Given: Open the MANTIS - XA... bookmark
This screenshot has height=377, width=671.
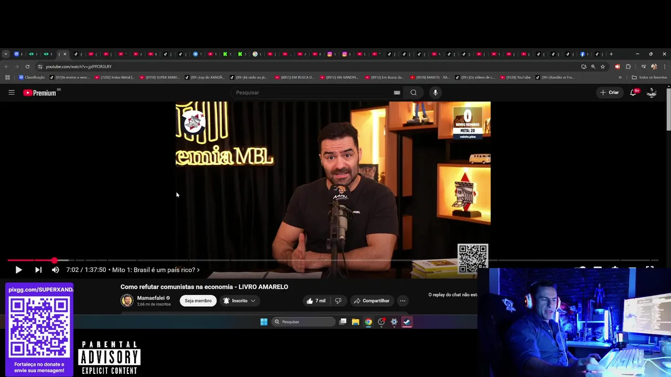Looking at the screenshot, I should coord(430,77).
